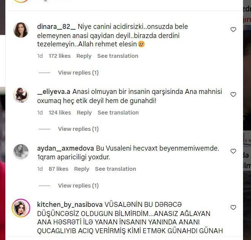
Task: Expand replies under dinara_82_'s comment
Action: click(78, 73)
